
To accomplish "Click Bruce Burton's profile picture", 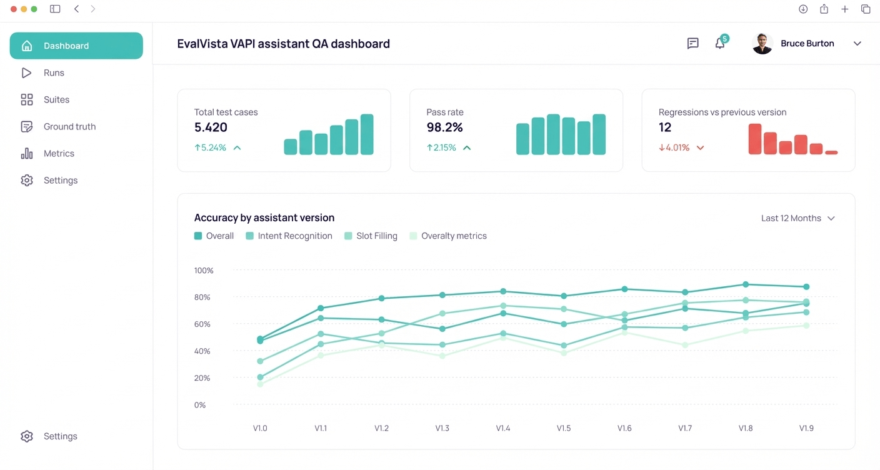I will coord(762,43).
